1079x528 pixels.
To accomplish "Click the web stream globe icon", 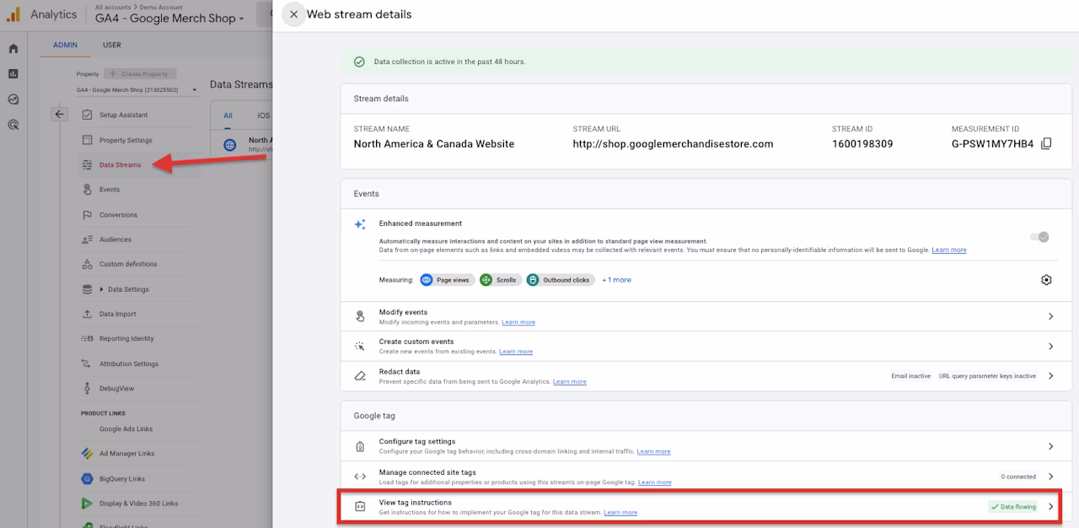I will [229, 144].
